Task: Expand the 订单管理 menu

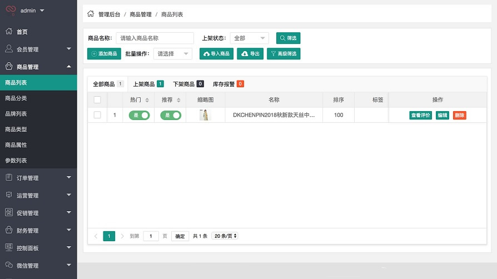Action: pyautogui.click(x=69, y=177)
